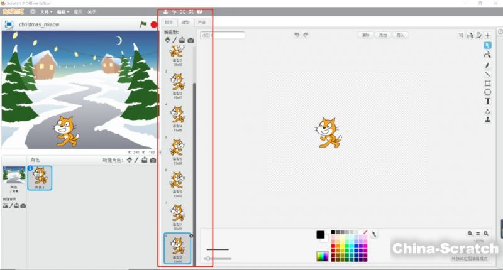
Task: Open the 文件 (File) menu dropdown
Action: [x=45, y=12]
